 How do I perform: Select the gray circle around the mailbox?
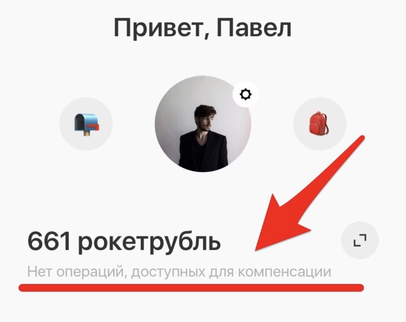(86, 124)
